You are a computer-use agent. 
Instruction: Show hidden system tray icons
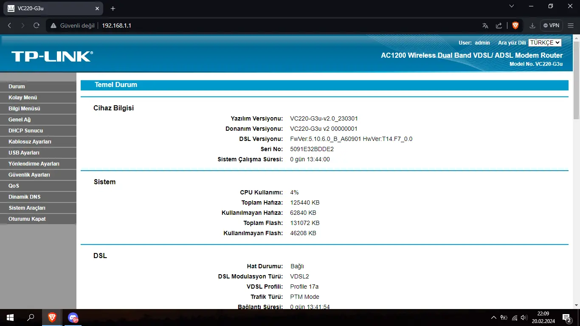(x=493, y=318)
